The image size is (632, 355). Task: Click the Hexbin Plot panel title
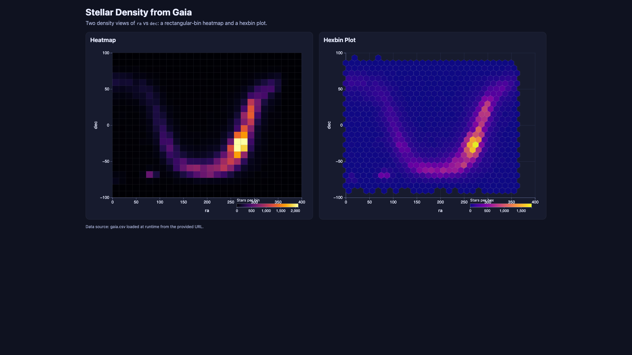coord(339,40)
